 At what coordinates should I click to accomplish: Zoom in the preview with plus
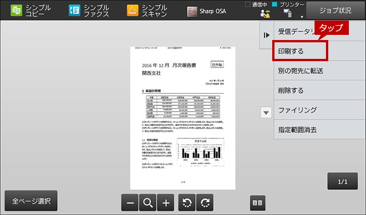click(166, 202)
